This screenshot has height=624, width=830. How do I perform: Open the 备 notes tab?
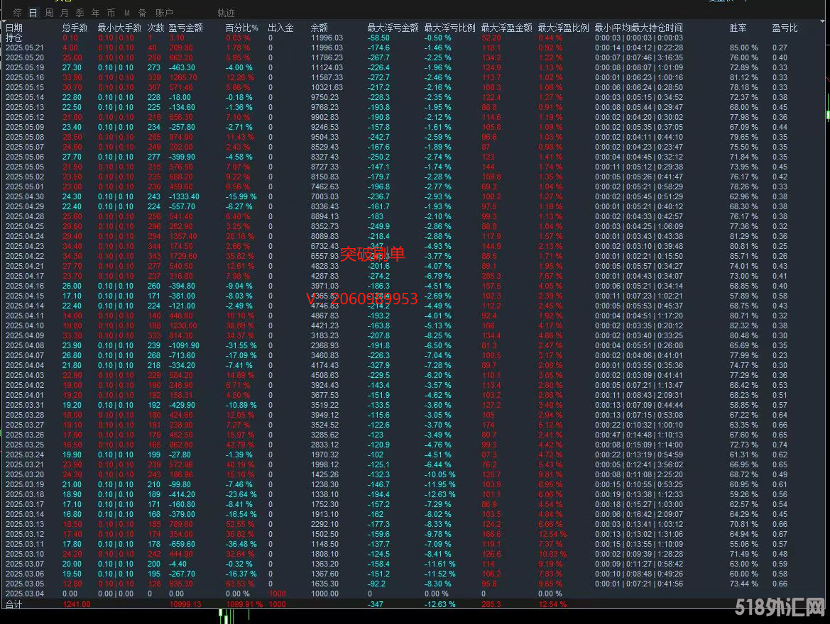click(143, 13)
